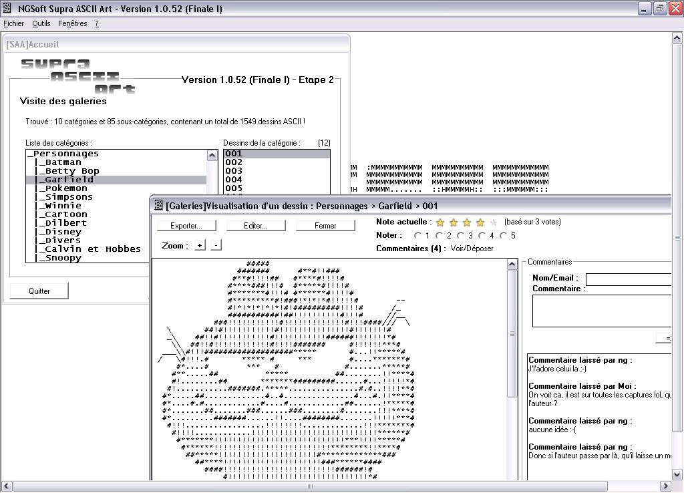Open the Outils menu
The width and height of the screenshot is (684, 493).
click(41, 23)
